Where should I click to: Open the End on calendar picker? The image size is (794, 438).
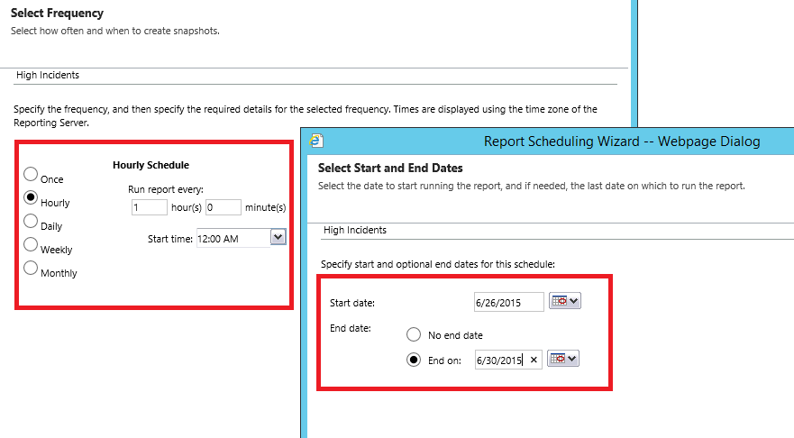coord(563,359)
